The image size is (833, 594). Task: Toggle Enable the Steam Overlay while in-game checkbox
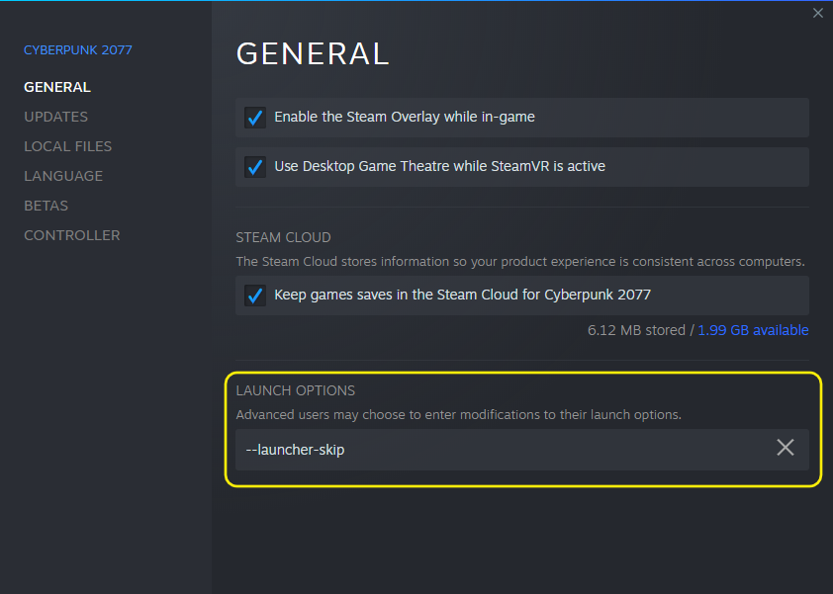pos(255,118)
